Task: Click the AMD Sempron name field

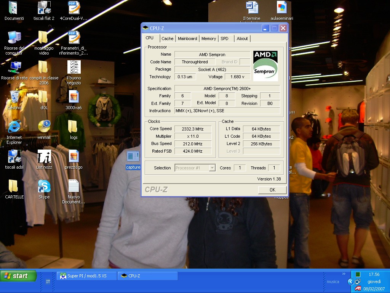Action: (x=212, y=55)
